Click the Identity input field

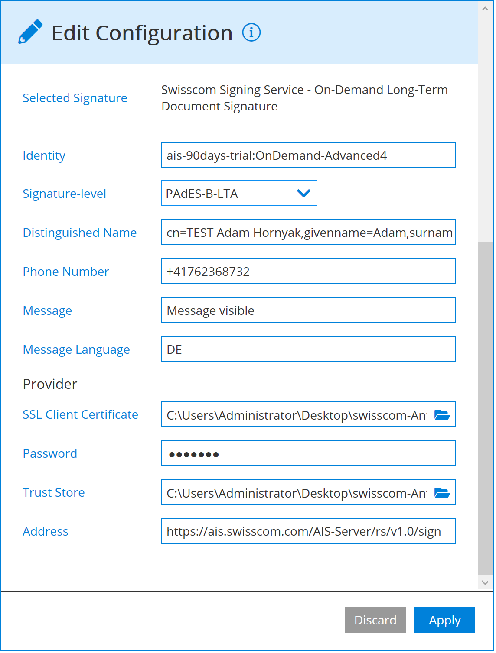[x=309, y=155]
